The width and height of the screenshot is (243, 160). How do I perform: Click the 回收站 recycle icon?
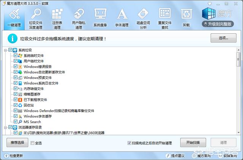coord(20,105)
